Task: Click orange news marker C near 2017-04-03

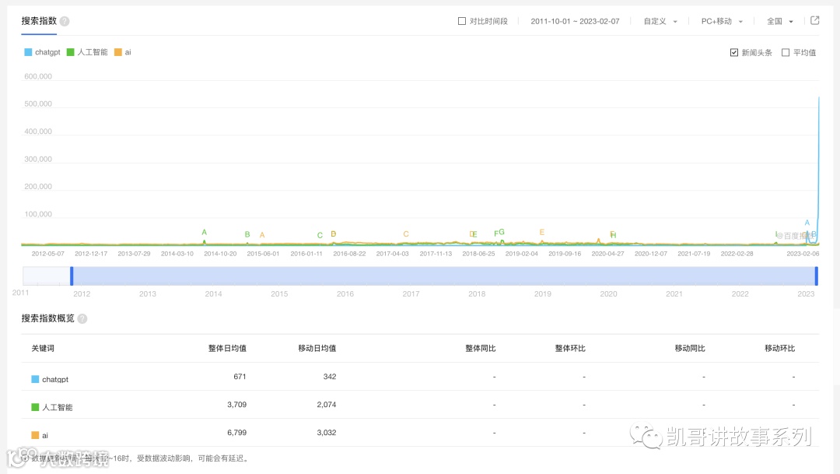Action: pos(406,233)
